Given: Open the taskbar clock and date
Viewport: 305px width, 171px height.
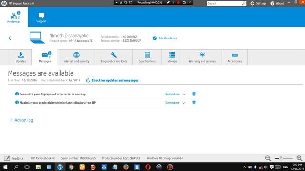Looking at the screenshot, I should [297, 167].
